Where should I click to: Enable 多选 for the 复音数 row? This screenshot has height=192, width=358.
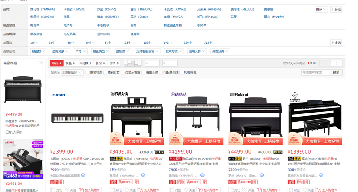[x=336, y=42]
